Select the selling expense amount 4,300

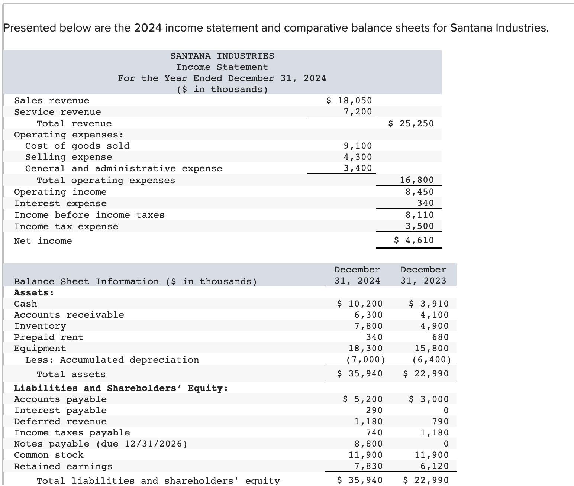pyautogui.click(x=358, y=157)
